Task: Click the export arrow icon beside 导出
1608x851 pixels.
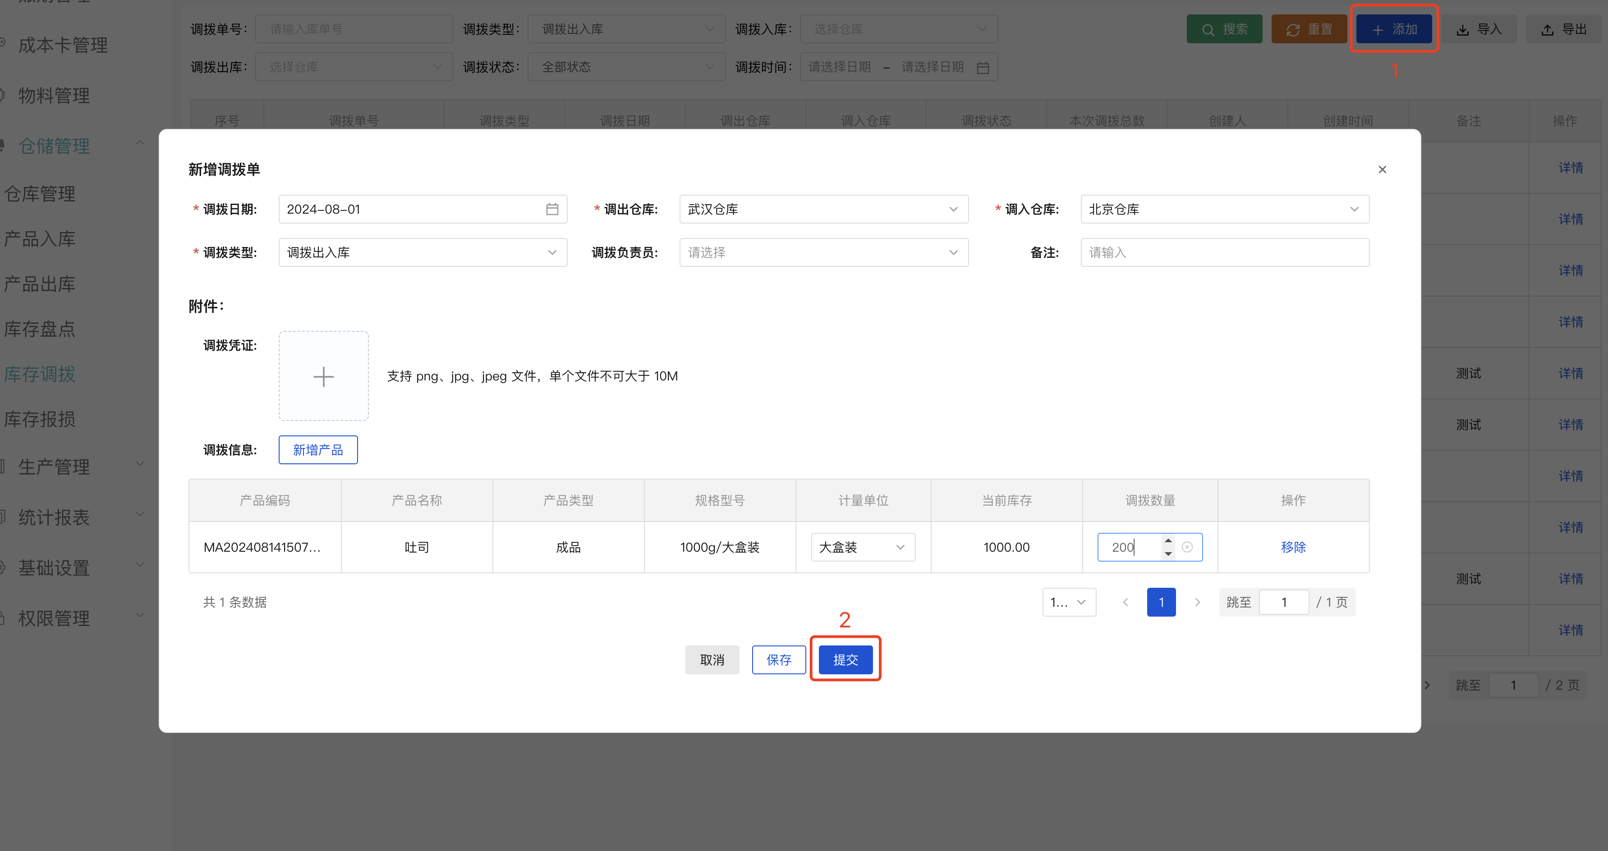Action: coord(1547,29)
